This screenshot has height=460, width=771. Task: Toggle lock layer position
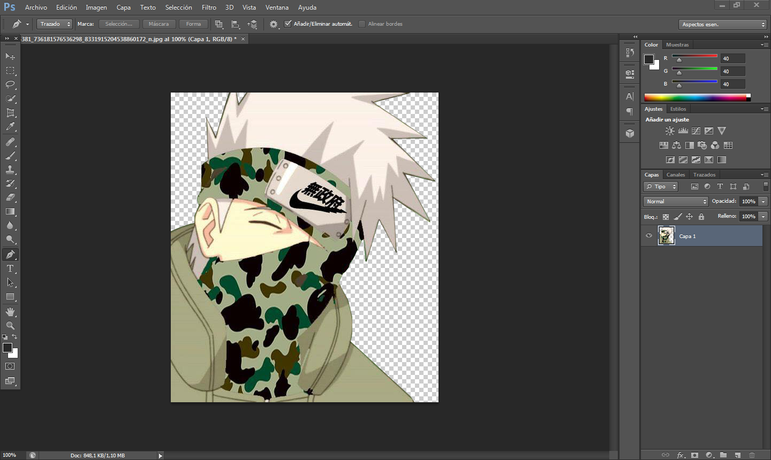(690, 217)
